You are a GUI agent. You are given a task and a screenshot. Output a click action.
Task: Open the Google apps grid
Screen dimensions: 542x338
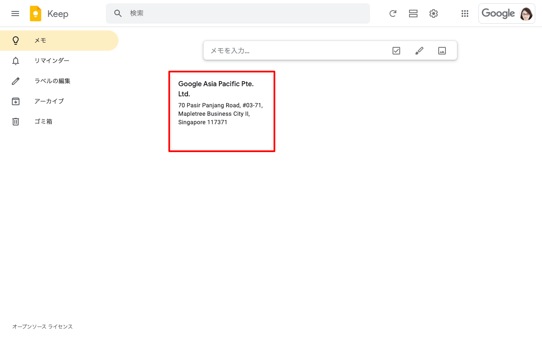(465, 14)
